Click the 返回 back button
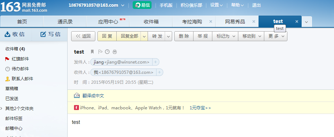 click(x=83, y=36)
